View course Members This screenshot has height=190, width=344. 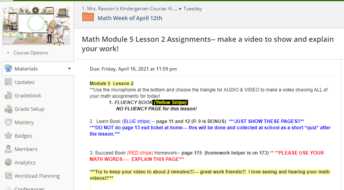pyautogui.click(x=26, y=149)
